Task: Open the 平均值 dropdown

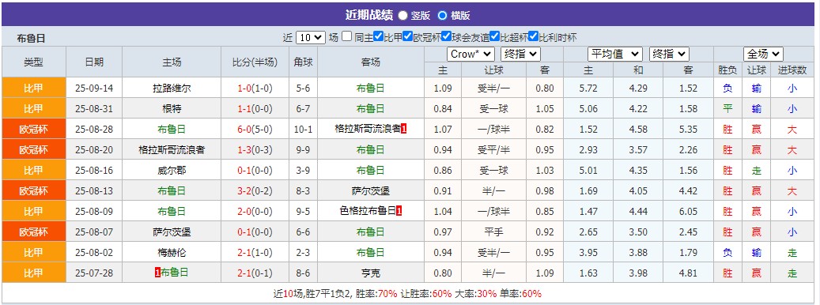Action: pyautogui.click(x=615, y=54)
